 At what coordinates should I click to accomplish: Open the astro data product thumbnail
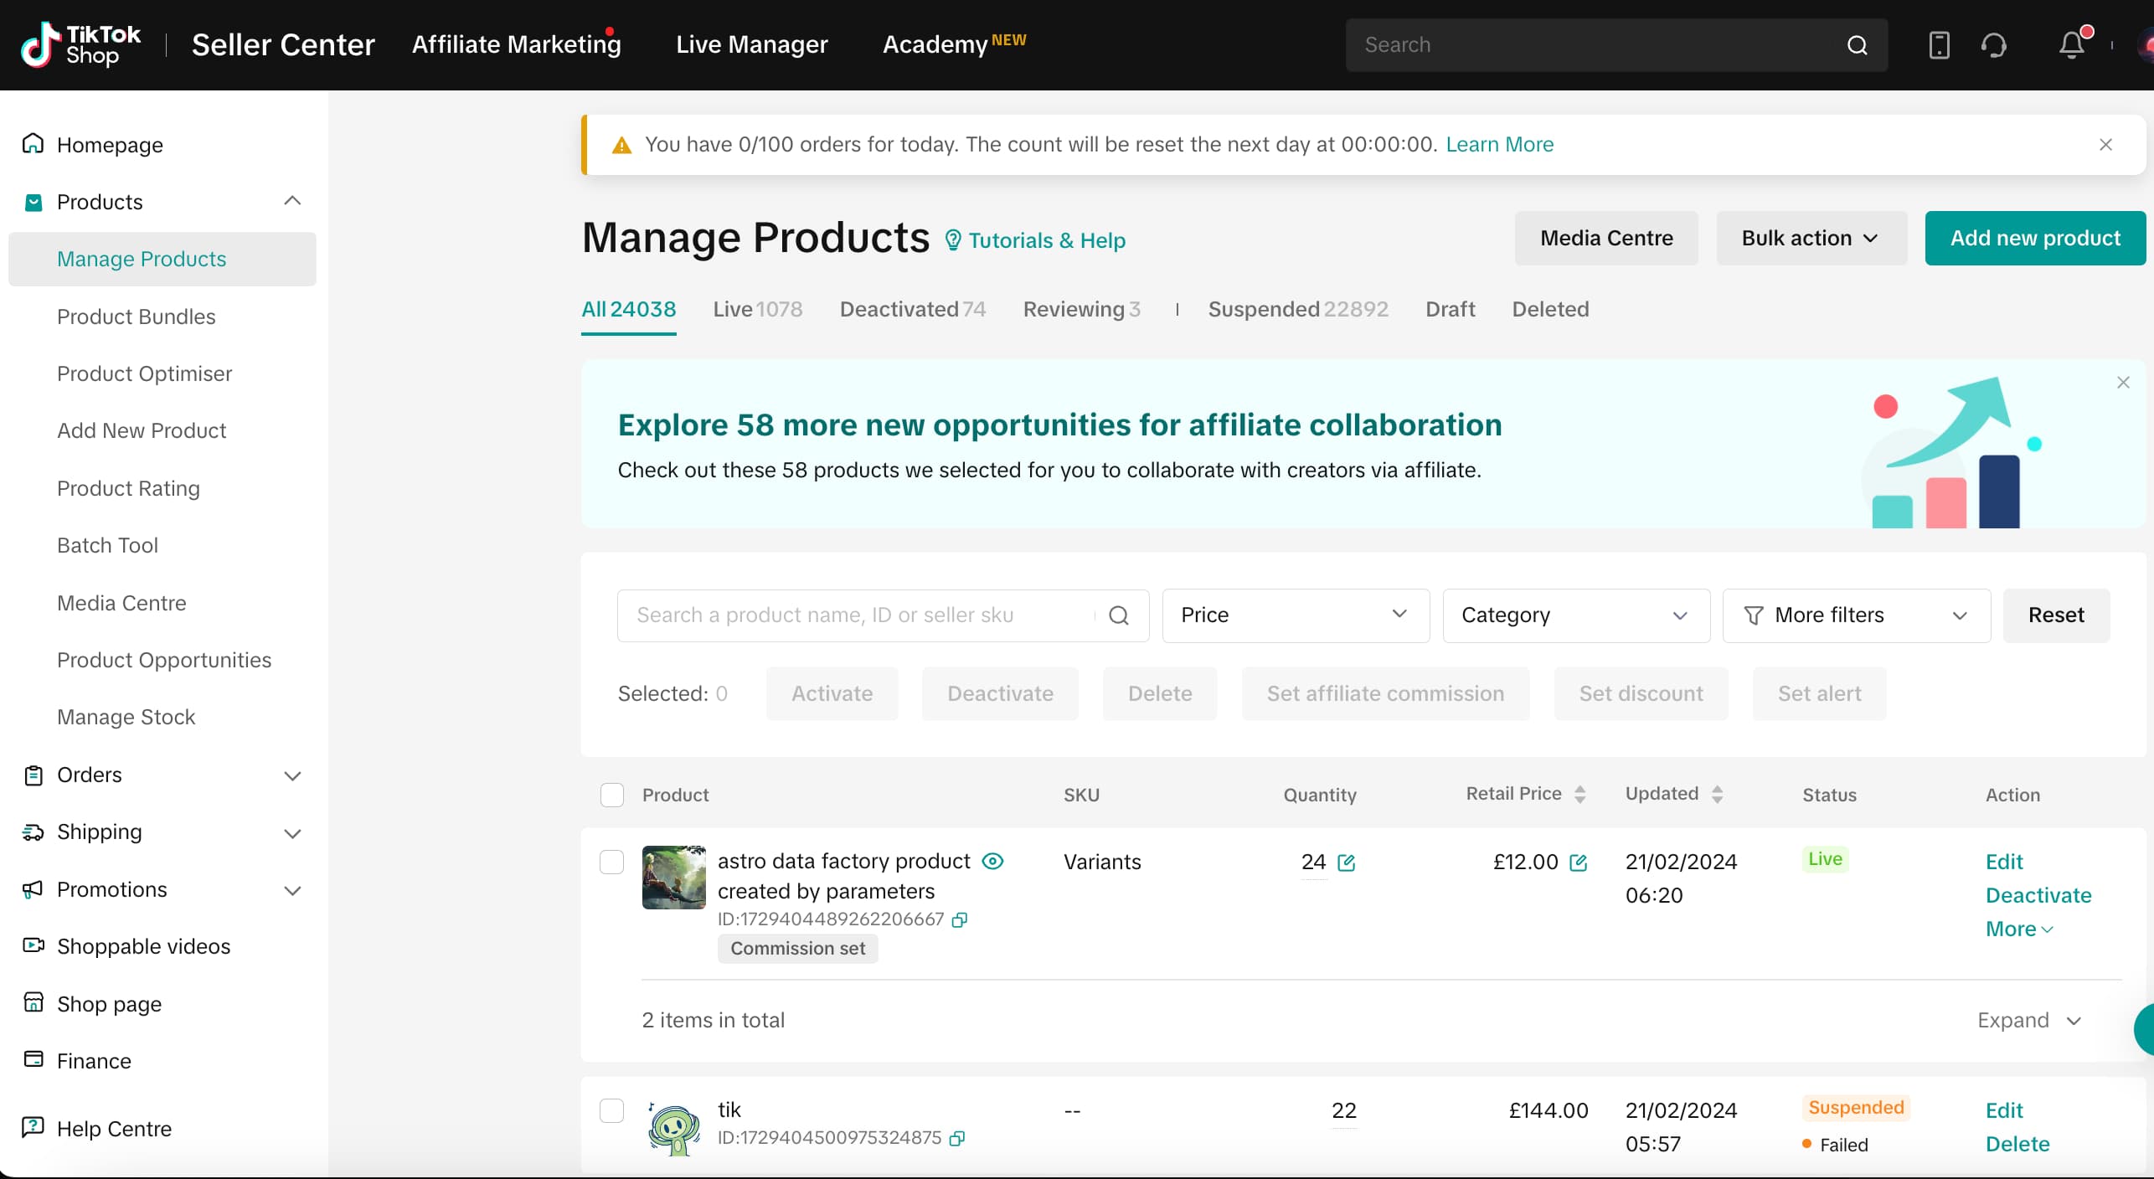pos(673,877)
